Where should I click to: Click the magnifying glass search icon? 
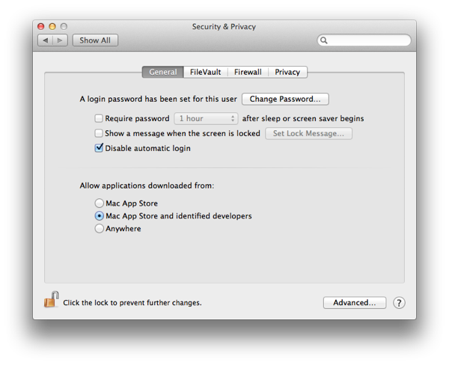click(x=324, y=40)
